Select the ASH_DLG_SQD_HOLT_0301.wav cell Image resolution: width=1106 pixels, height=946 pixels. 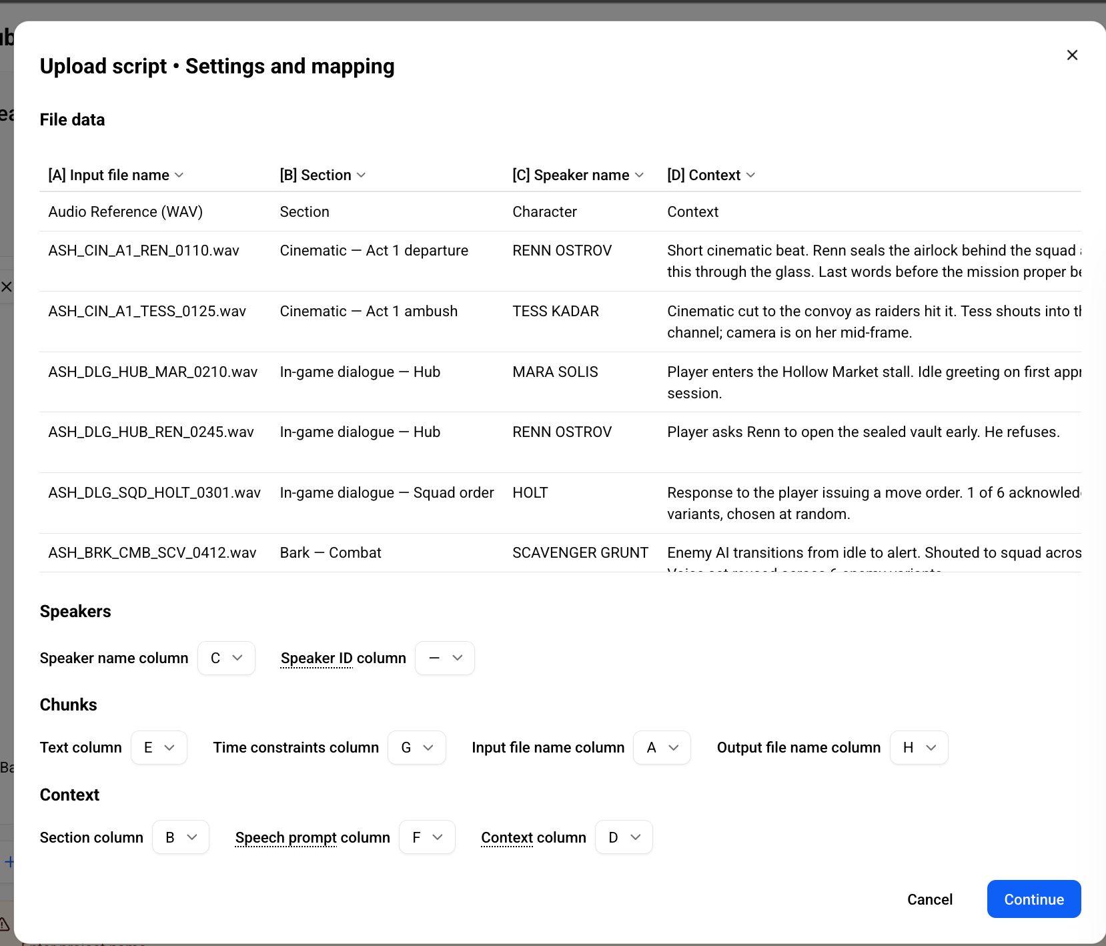154,492
